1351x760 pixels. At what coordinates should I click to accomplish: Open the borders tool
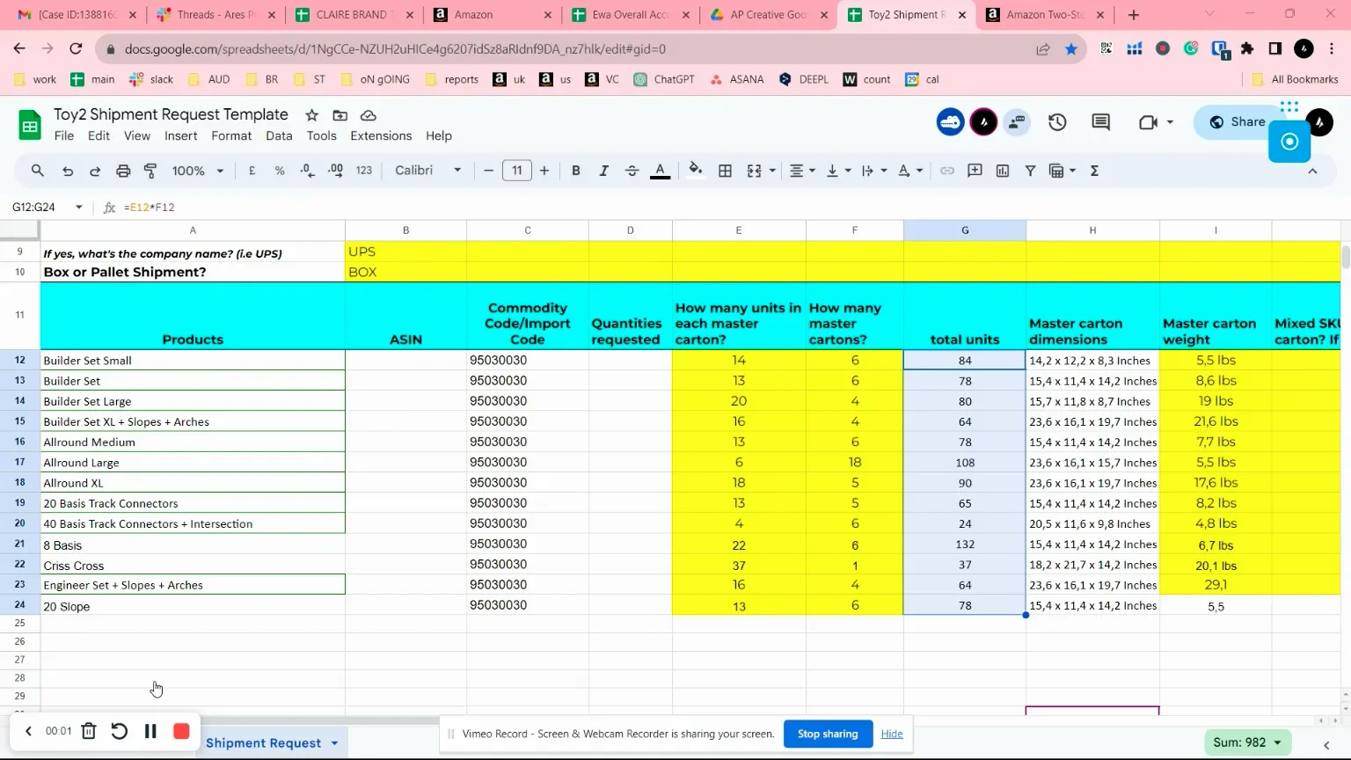(x=725, y=171)
